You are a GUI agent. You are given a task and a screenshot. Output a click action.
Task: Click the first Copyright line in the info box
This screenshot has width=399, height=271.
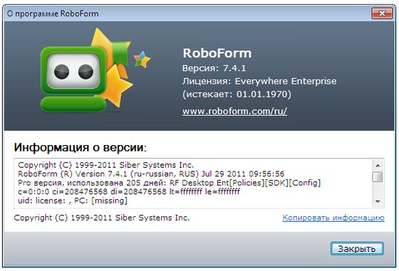tap(106, 165)
